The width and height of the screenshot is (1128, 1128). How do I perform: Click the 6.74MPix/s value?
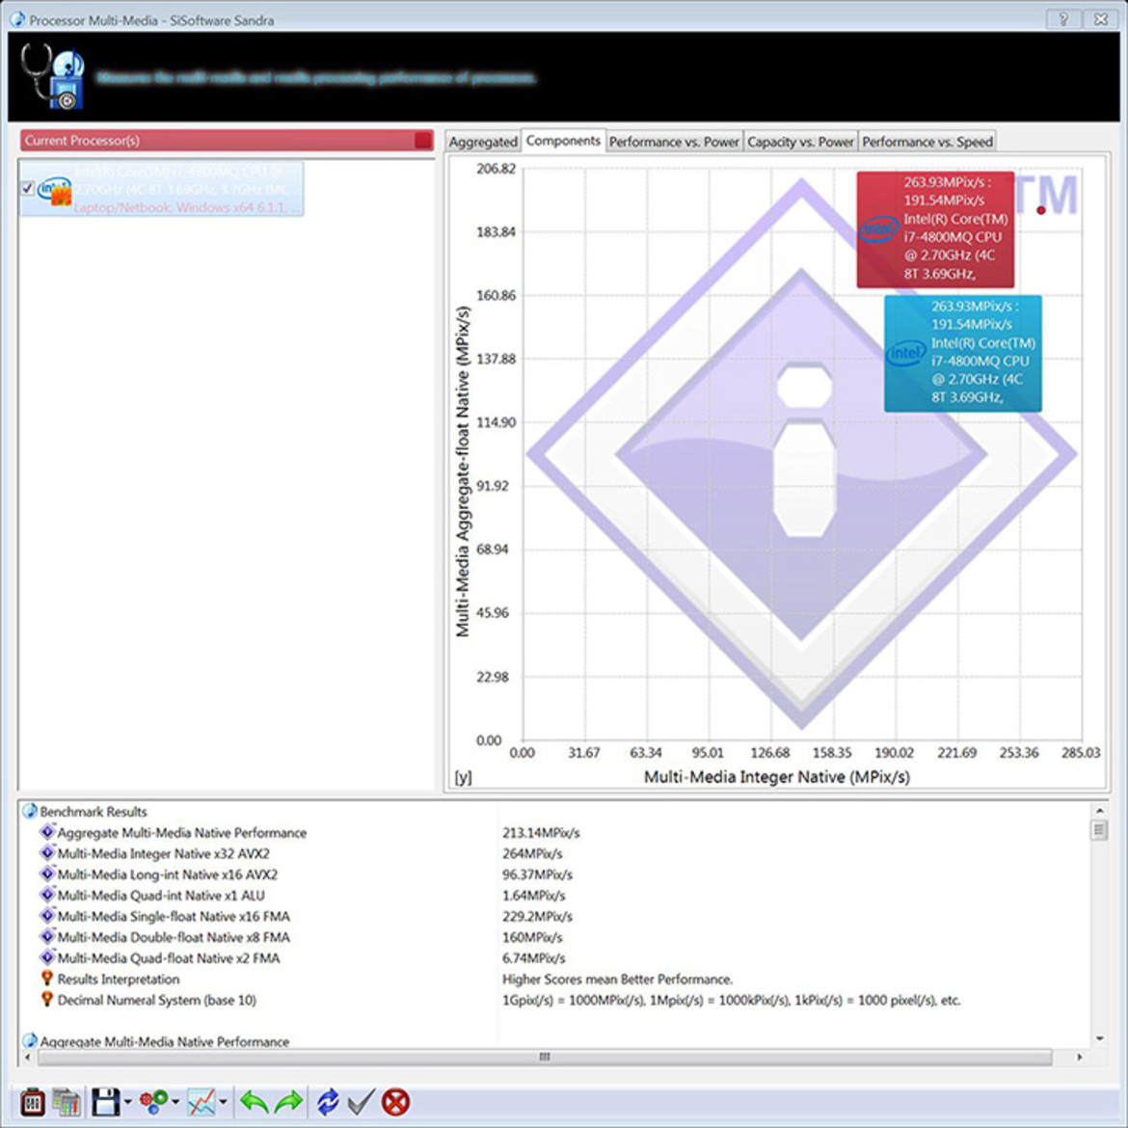pos(534,957)
